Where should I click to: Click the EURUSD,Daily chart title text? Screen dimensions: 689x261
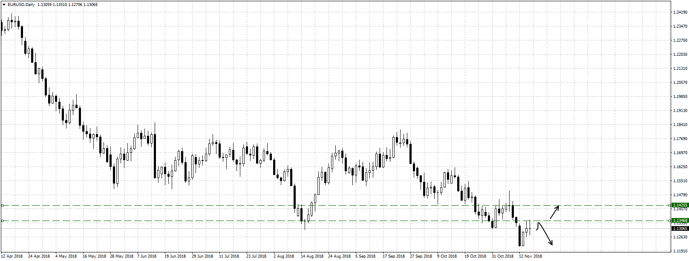click(x=21, y=5)
